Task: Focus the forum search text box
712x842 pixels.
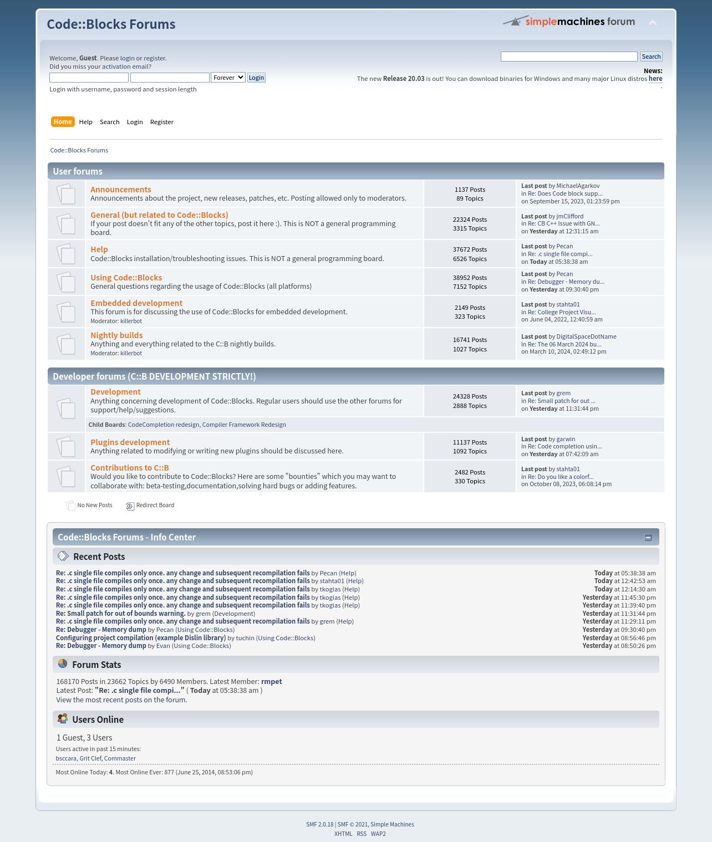Action: pyautogui.click(x=569, y=57)
